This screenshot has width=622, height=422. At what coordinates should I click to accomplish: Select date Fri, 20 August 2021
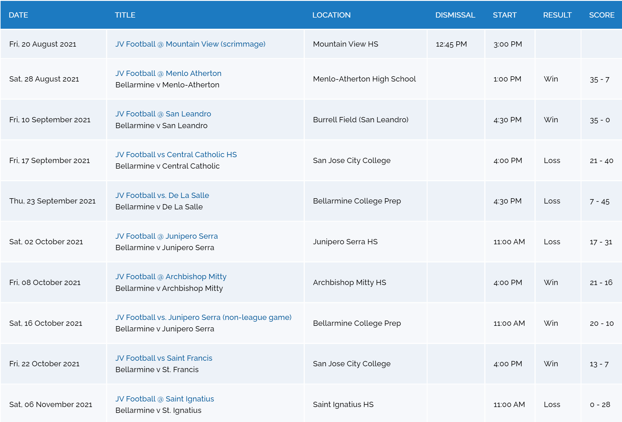pos(43,44)
